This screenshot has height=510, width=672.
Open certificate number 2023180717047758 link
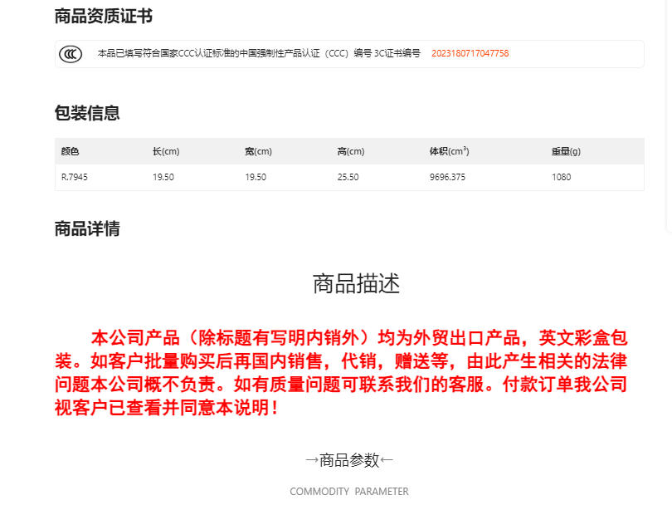470,54
